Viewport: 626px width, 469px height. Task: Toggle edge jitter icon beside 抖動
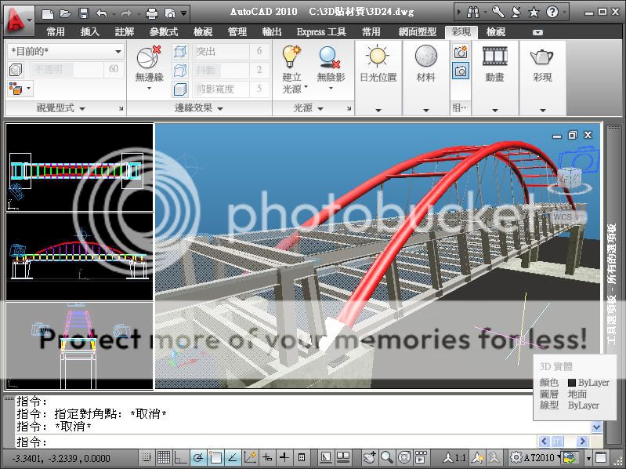coord(180,71)
